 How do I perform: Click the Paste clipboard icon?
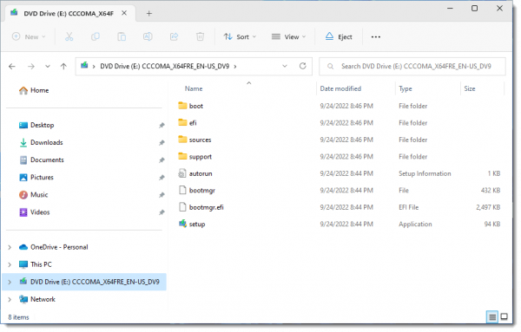tap(122, 36)
